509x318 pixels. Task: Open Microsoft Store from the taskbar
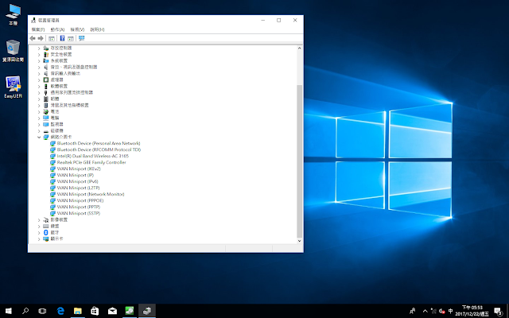[x=95, y=311]
